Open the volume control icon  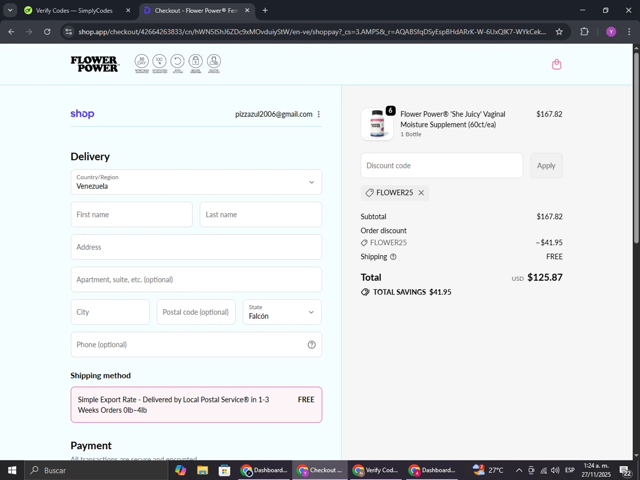(x=555, y=470)
